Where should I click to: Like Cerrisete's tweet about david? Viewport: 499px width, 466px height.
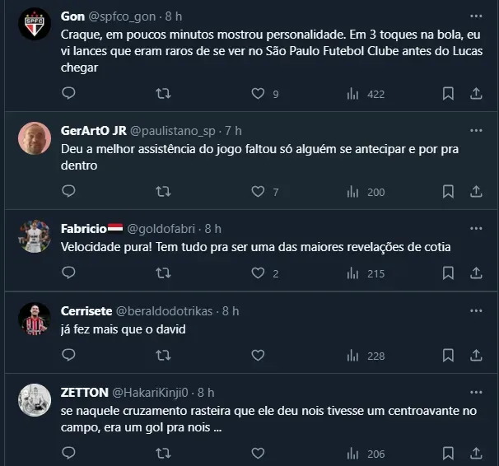[258, 356]
